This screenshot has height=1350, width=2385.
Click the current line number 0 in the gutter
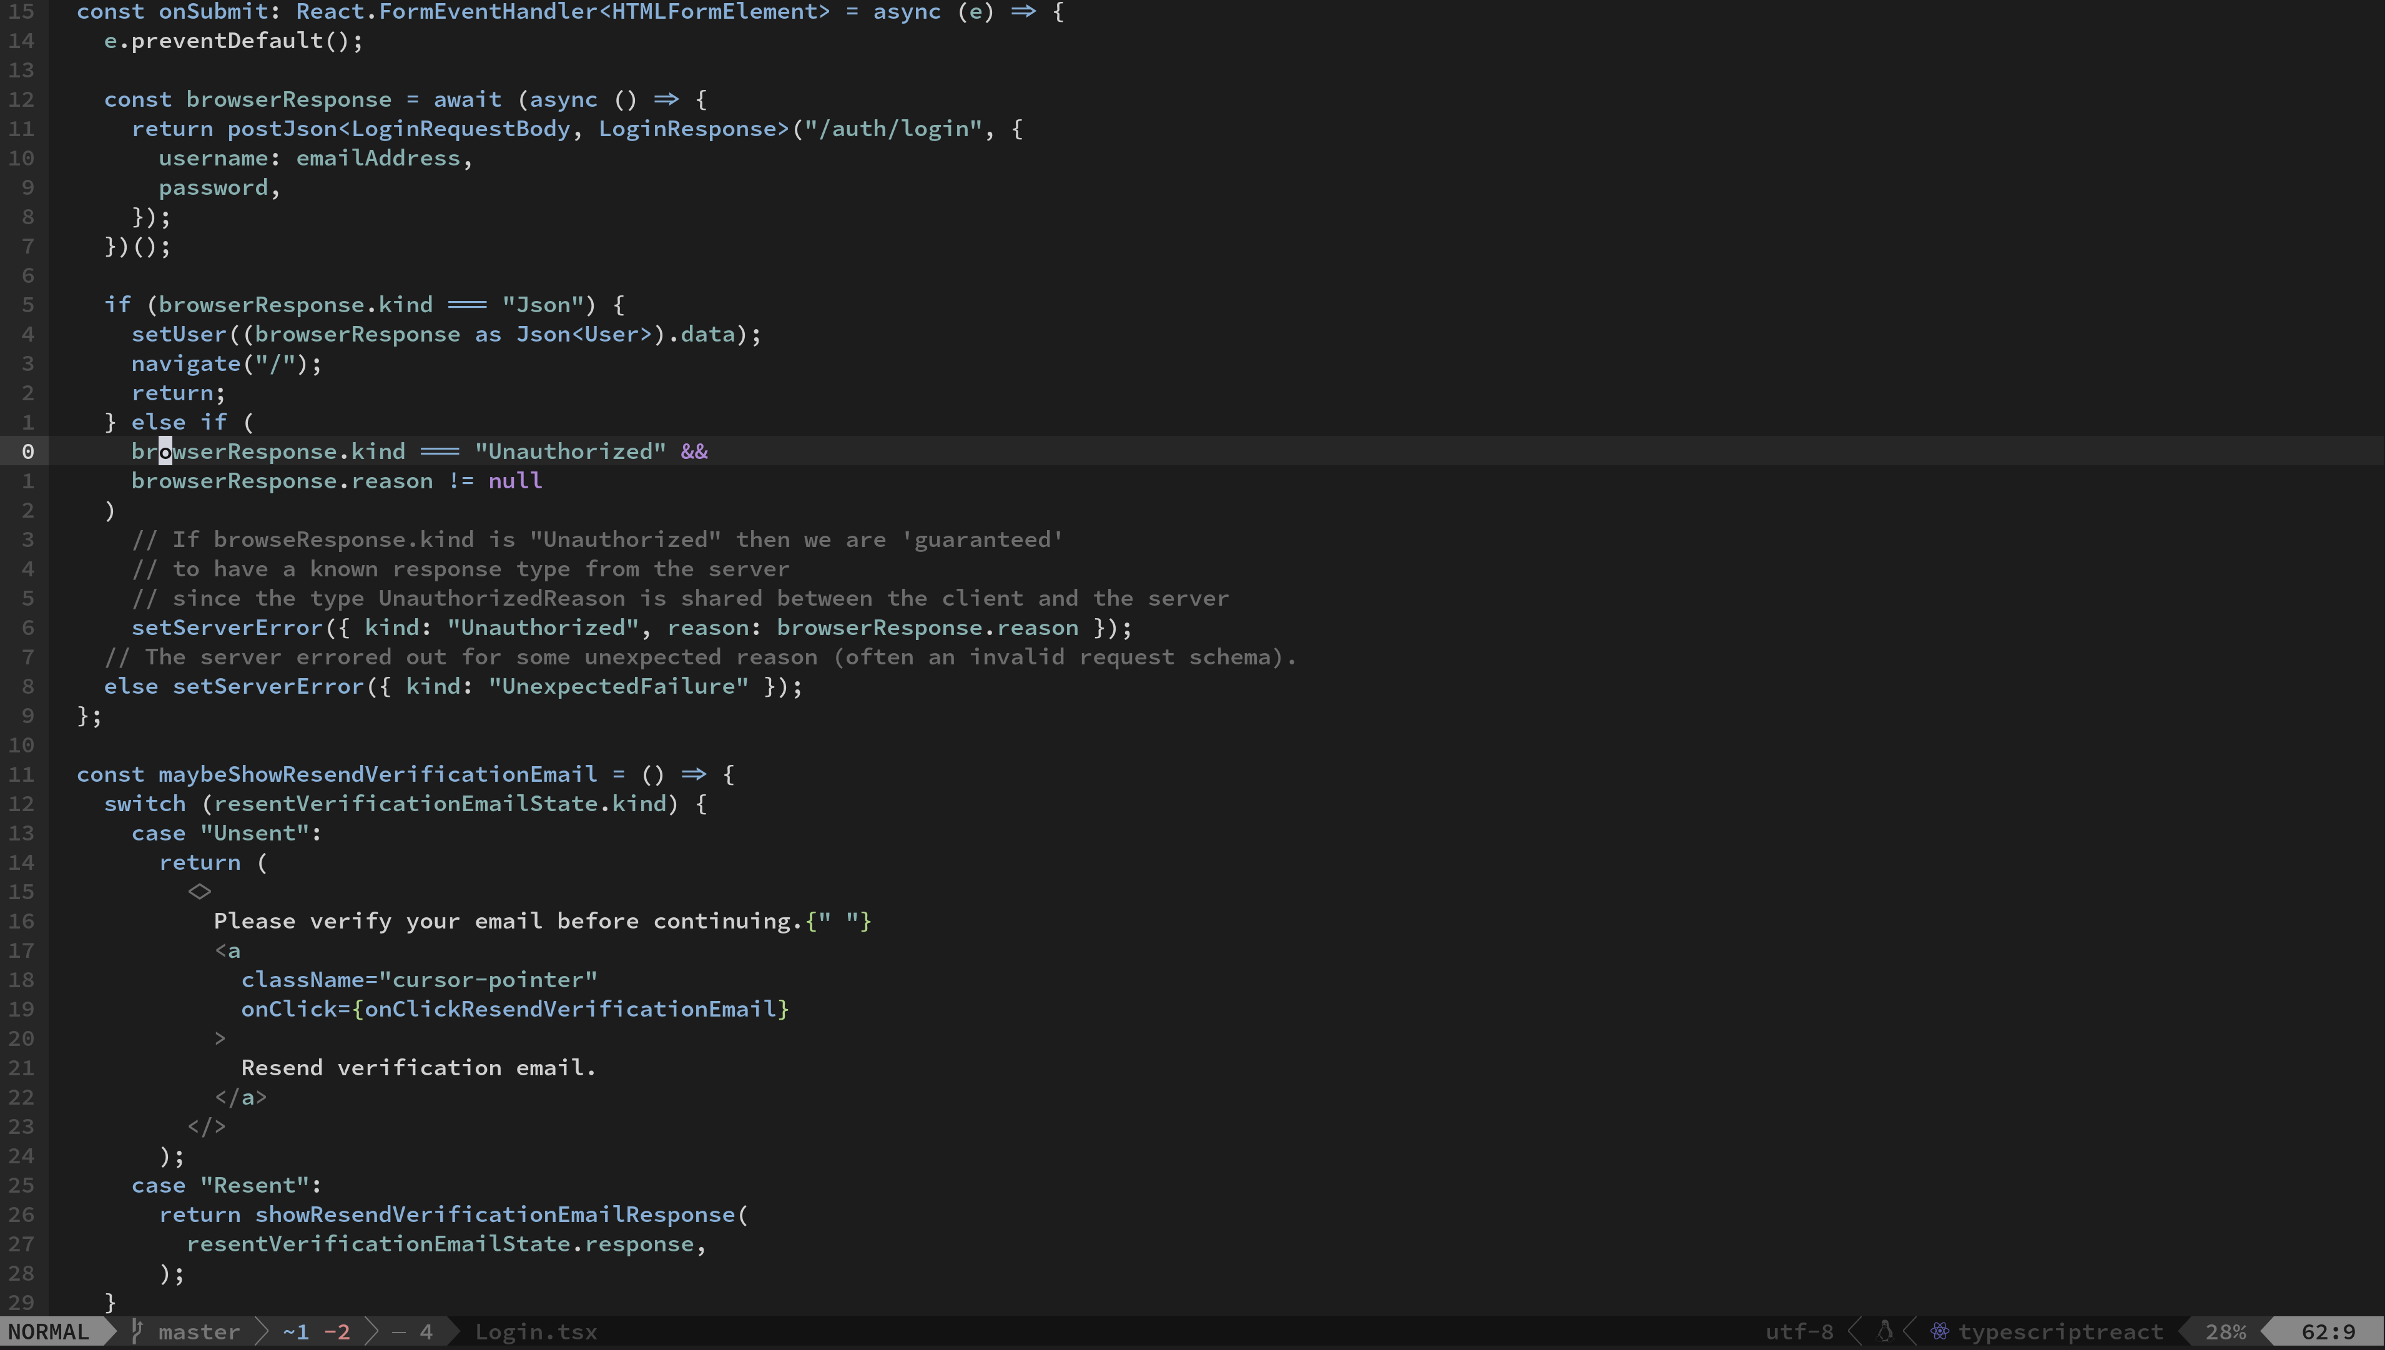[28, 451]
